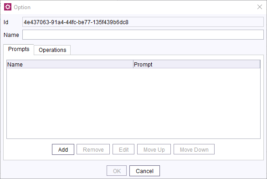Image resolution: width=267 pixels, height=179 pixels.
Task: Confirm with the OK button
Action: tap(117, 171)
